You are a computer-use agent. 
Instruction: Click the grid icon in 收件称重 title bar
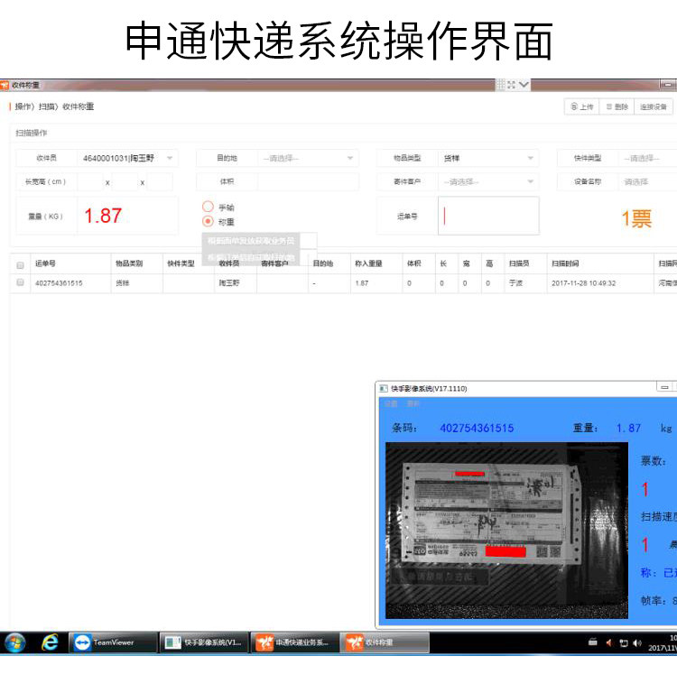500,85
